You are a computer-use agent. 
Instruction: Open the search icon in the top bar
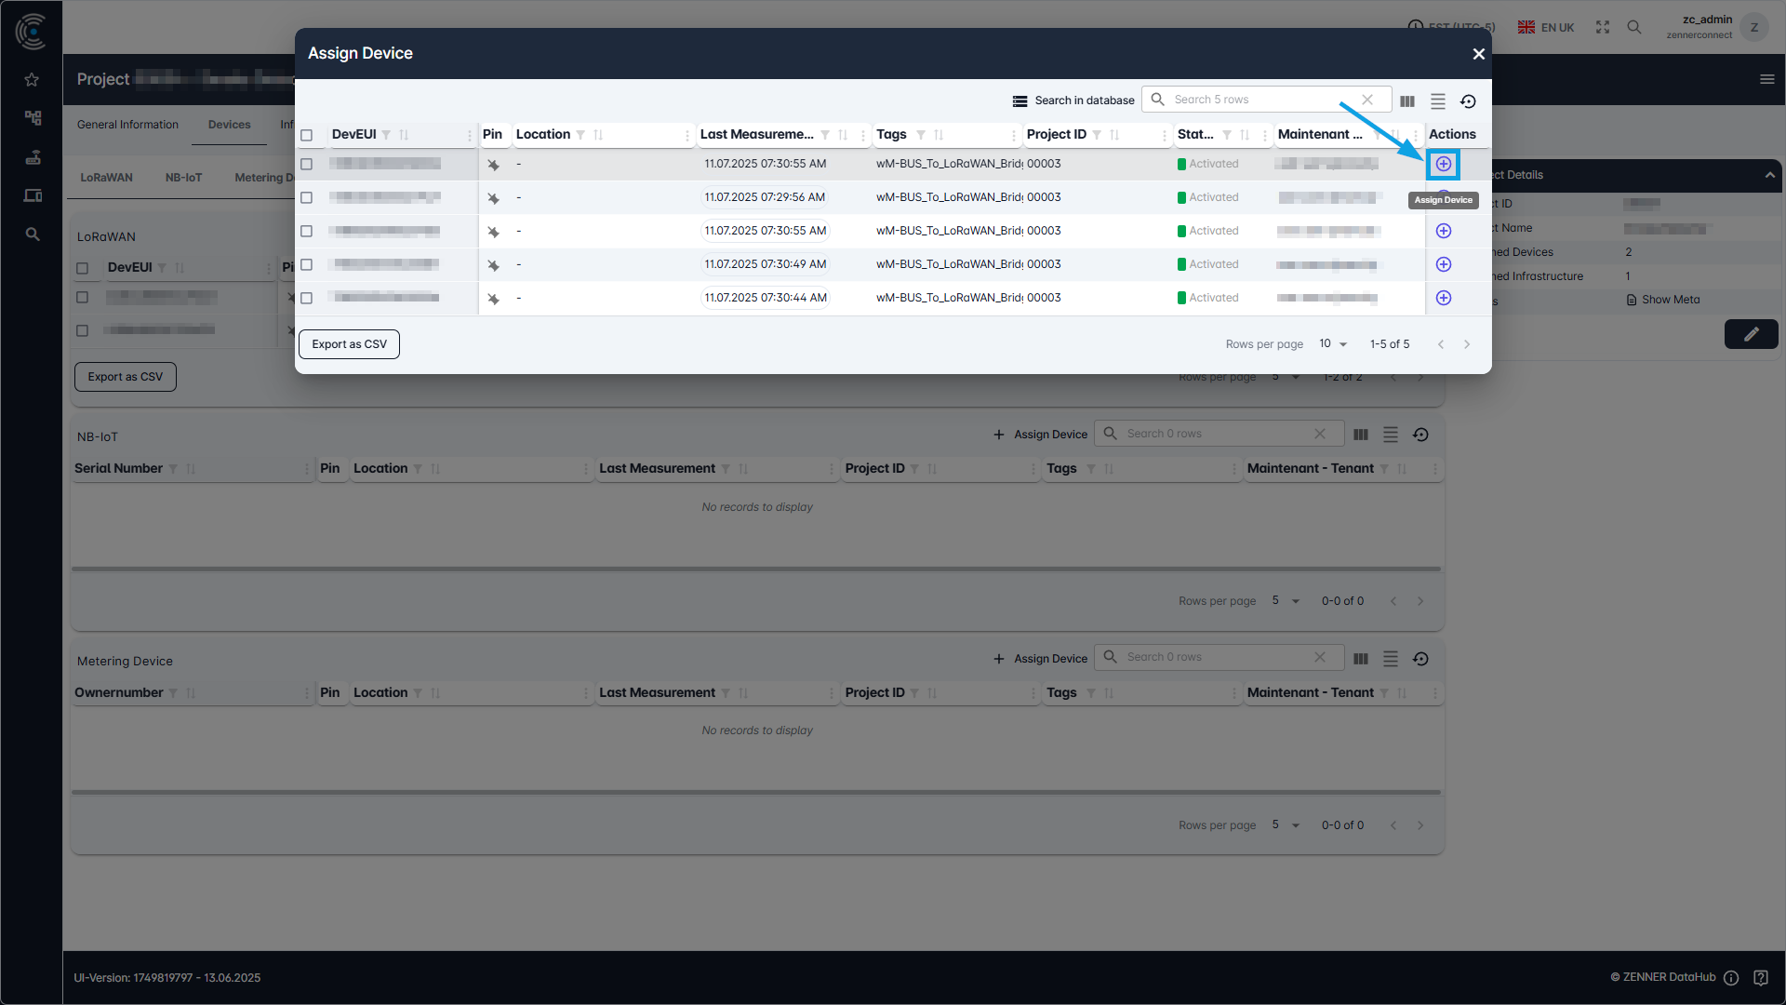point(1634,27)
